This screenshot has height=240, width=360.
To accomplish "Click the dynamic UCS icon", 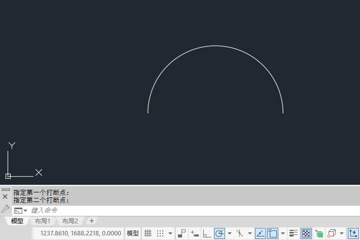I will point(353,233).
